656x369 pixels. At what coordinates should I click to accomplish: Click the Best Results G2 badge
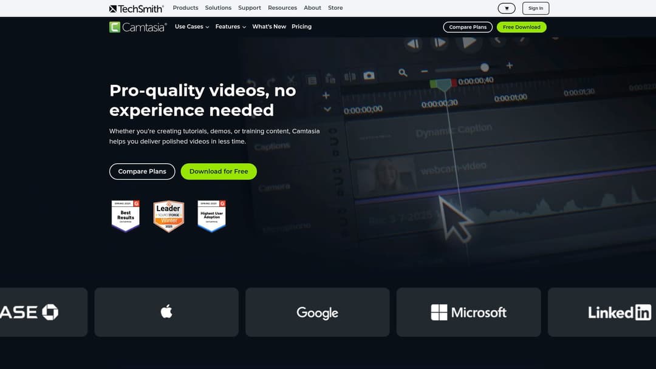pyautogui.click(x=126, y=215)
